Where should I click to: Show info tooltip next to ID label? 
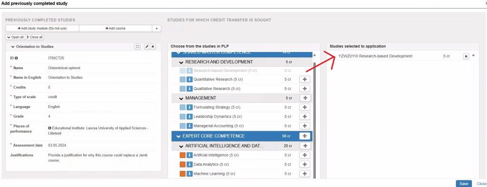[17, 58]
